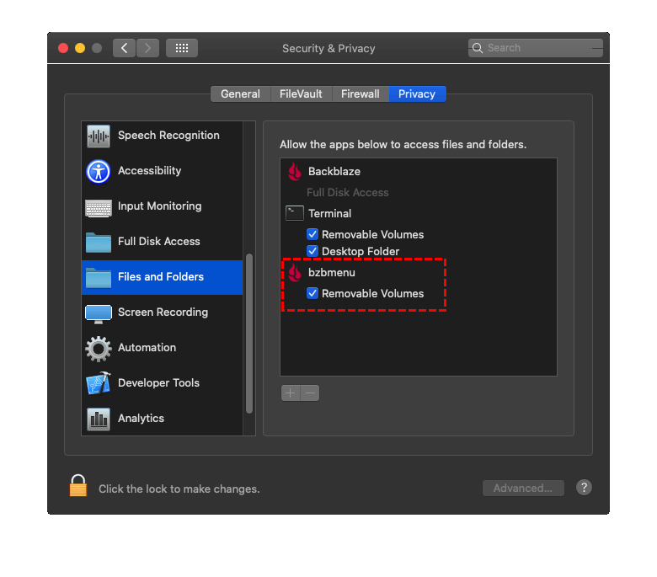Open the Accessibility category icon
Image resolution: width=657 pixels, height=577 pixels.
point(99,171)
